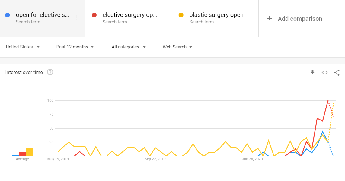Click the plus icon to add comparison
This screenshot has height=181, width=345.
[x=269, y=18]
